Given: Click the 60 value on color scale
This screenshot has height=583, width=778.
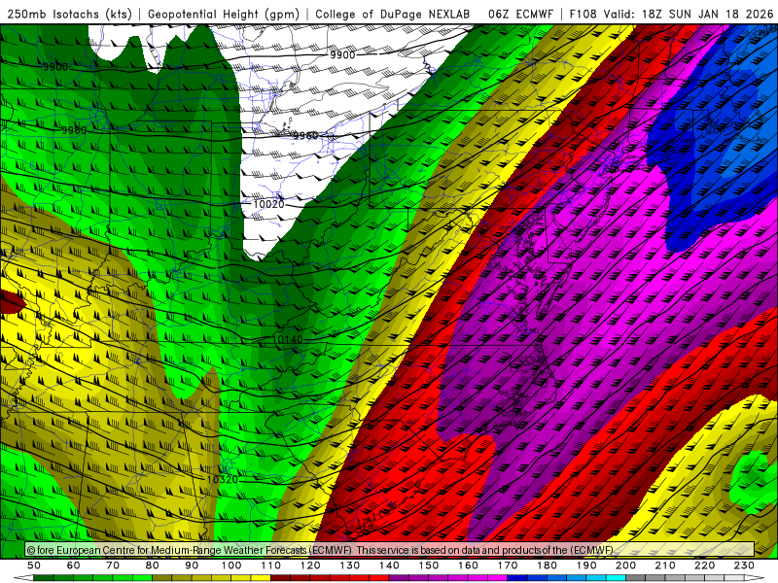Looking at the screenshot, I should 73,566.
